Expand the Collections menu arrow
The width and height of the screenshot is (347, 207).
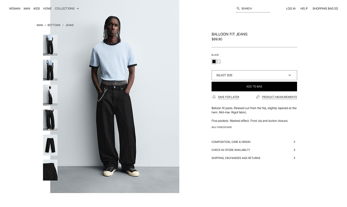pyautogui.click(x=78, y=9)
